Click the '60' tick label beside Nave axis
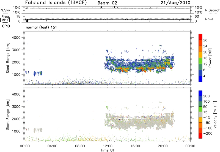The height and width of the screenshot is (152, 220). pyautogui.click(x=197, y=16)
